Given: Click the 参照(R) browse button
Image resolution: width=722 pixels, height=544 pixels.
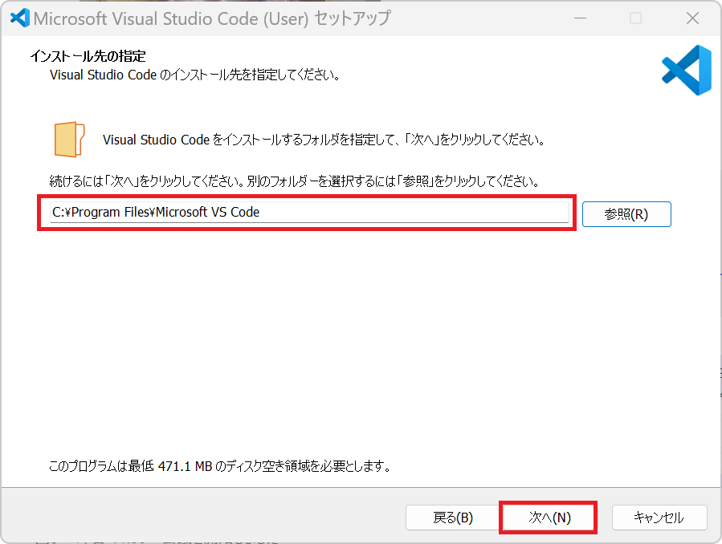Looking at the screenshot, I should pyautogui.click(x=626, y=214).
